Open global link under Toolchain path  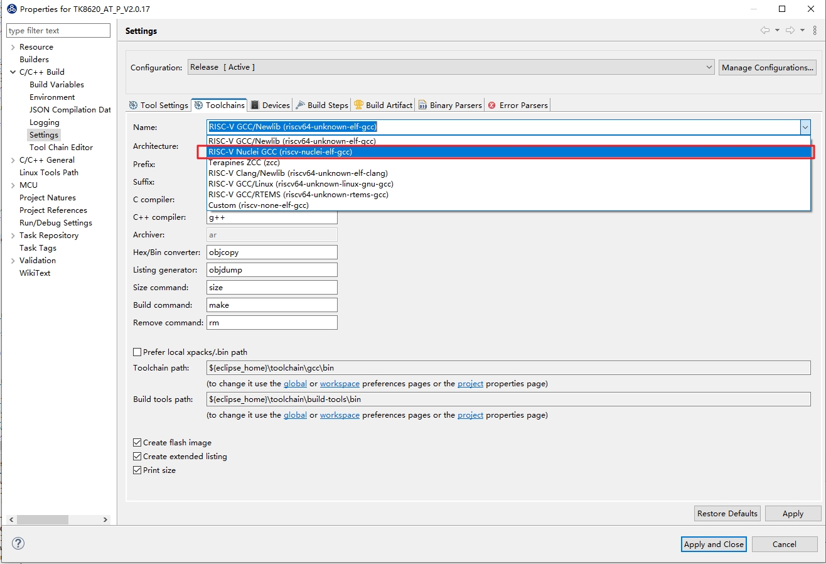coord(295,384)
